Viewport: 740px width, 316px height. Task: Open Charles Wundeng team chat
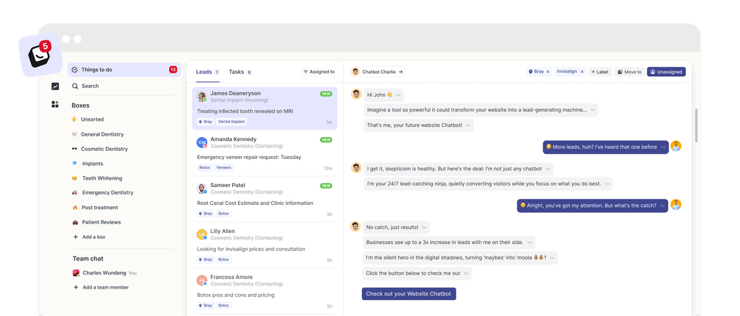pyautogui.click(x=104, y=273)
